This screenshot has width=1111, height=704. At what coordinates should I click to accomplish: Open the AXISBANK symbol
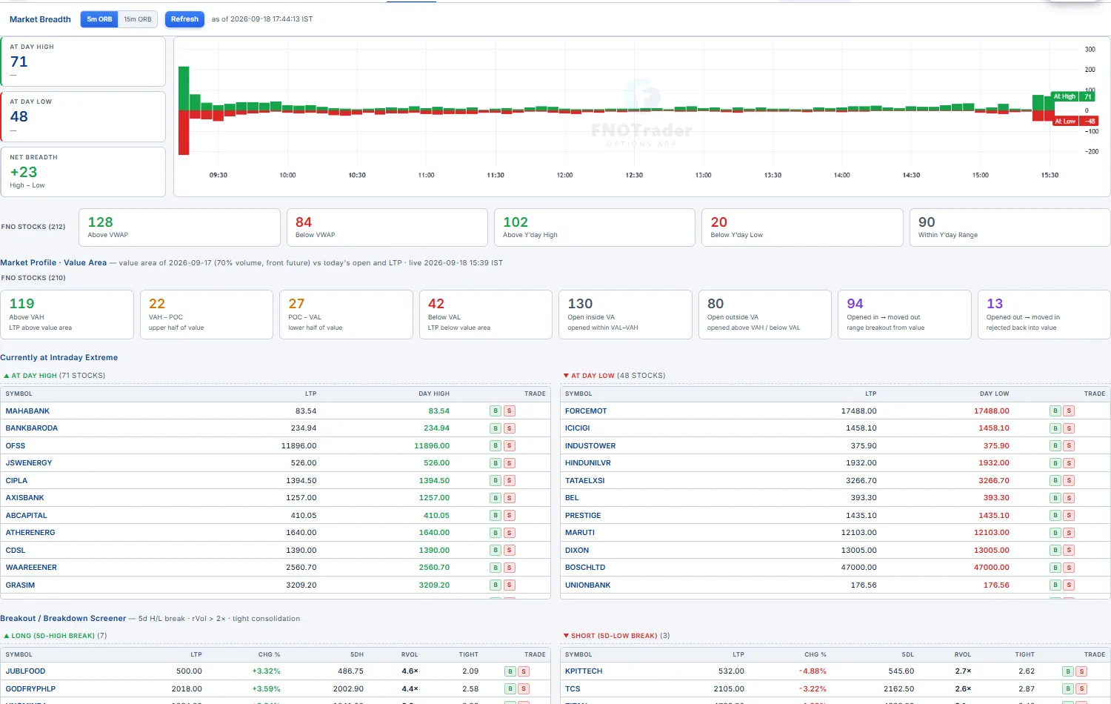24,498
